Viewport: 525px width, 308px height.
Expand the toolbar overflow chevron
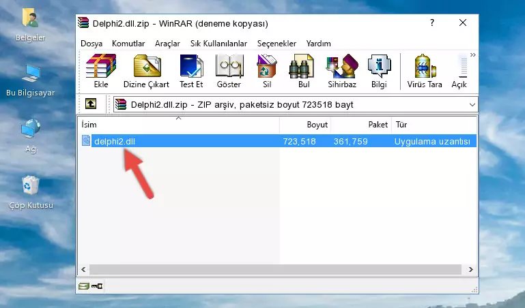(472, 55)
